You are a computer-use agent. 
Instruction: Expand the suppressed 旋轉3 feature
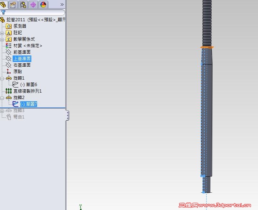tap(2, 111)
